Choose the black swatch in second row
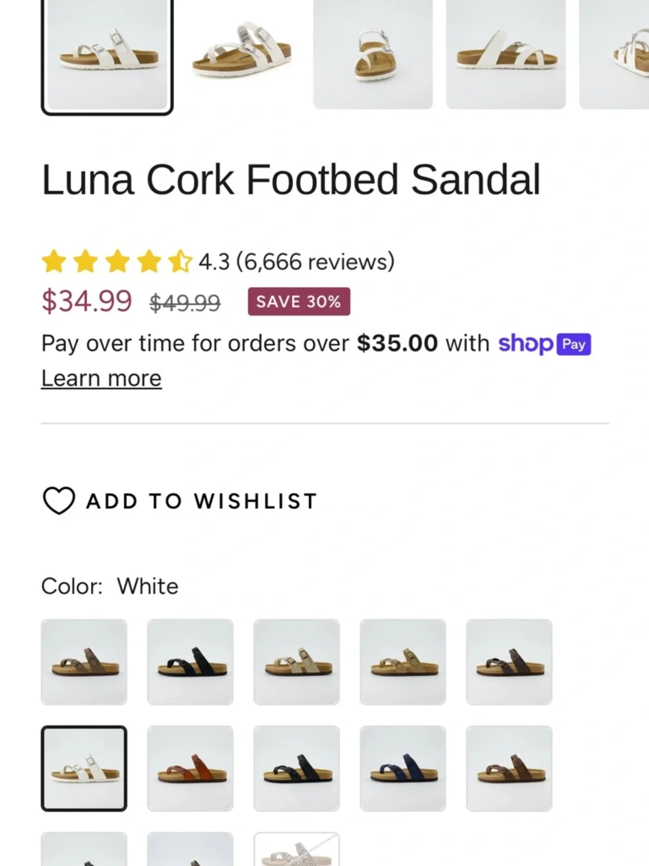649x866 pixels. click(x=297, y=769)
